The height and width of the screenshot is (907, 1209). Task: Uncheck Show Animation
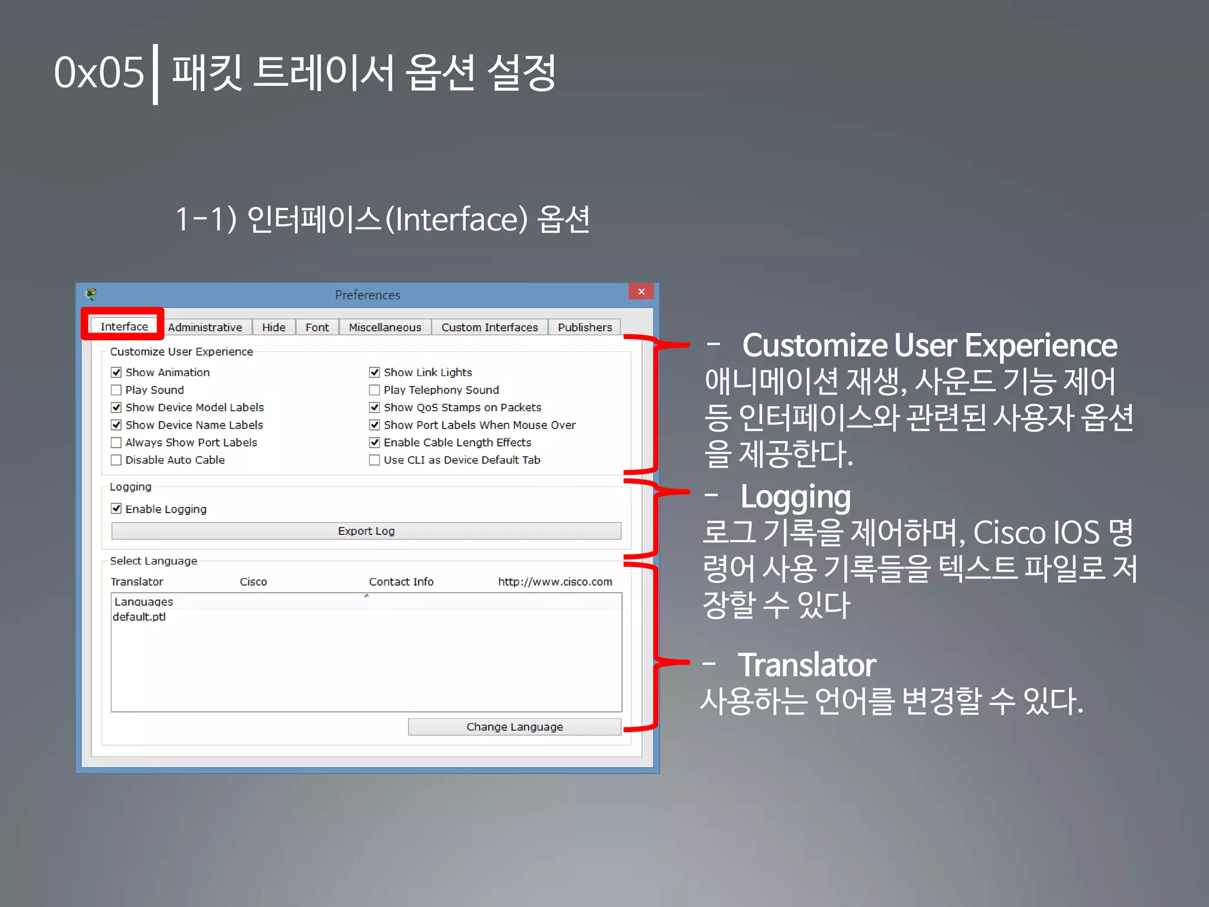(x=116, y=372)
